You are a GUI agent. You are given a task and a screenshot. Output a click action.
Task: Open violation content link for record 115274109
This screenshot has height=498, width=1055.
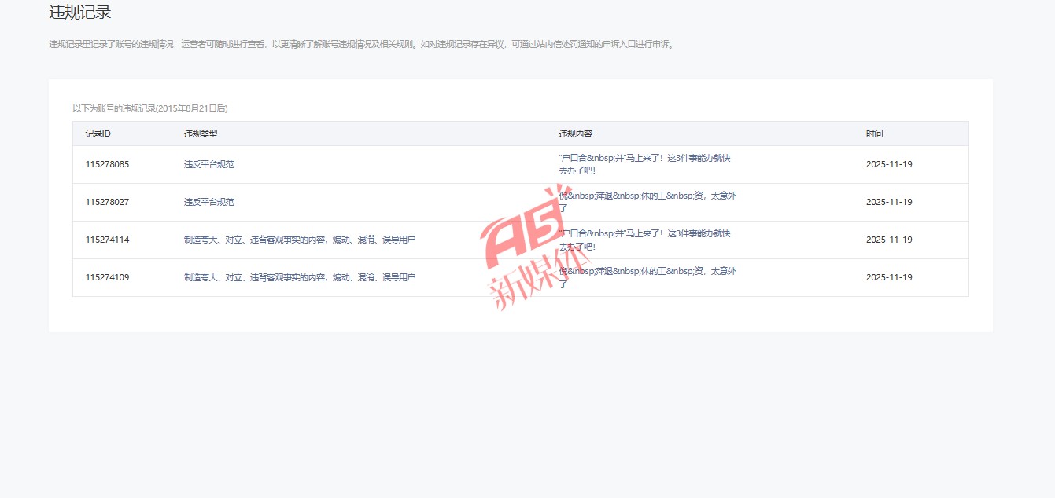[647, 276]
